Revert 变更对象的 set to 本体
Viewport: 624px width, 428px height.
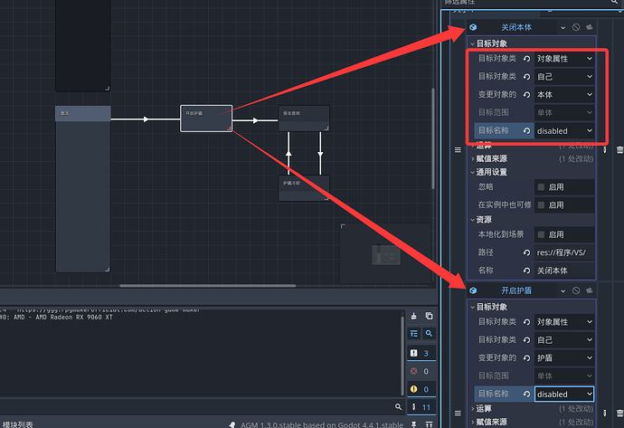[526, 95]
